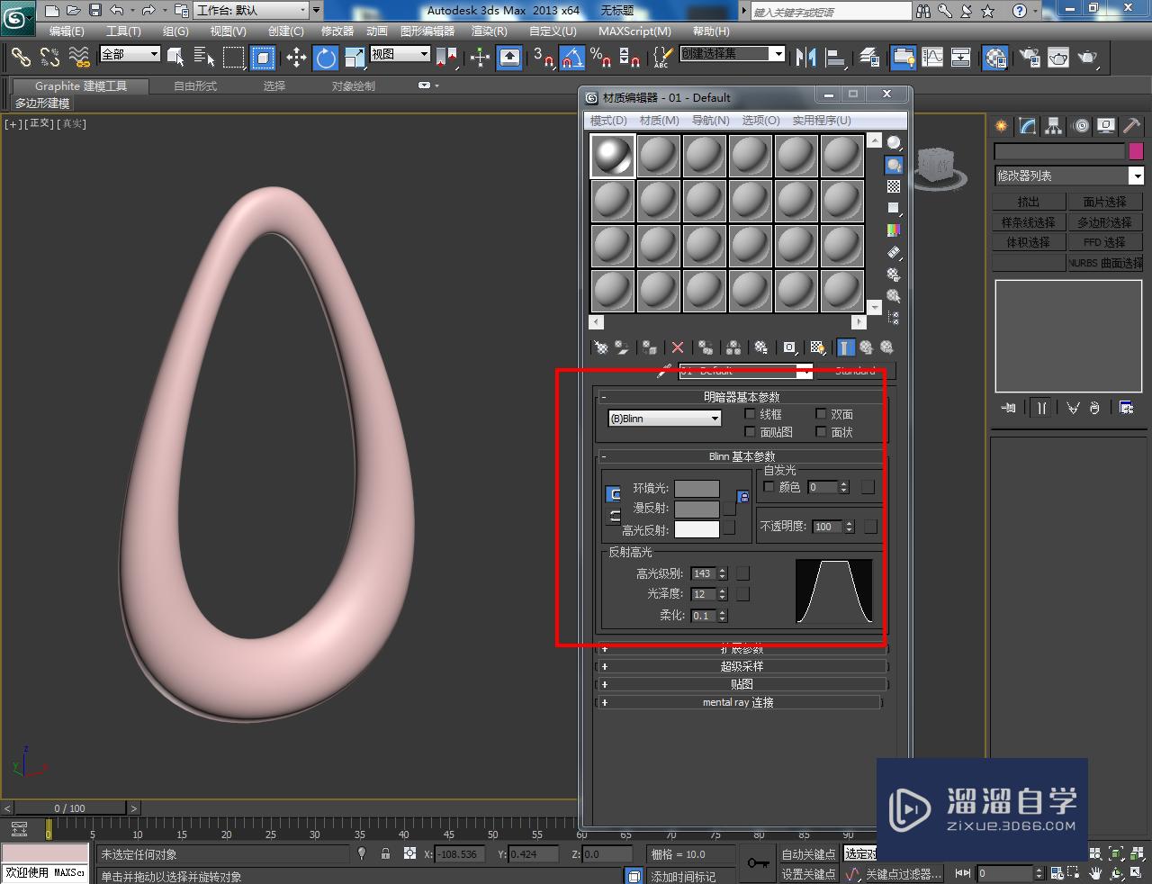The height and width of the screenshot is (884, 1152).
Task: Toggle the Angle Snap icon
Action: (572, 59)
